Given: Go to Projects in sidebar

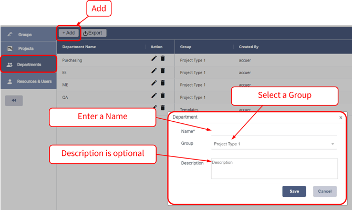Looking at the screenshot, I should tap(26, 49).
